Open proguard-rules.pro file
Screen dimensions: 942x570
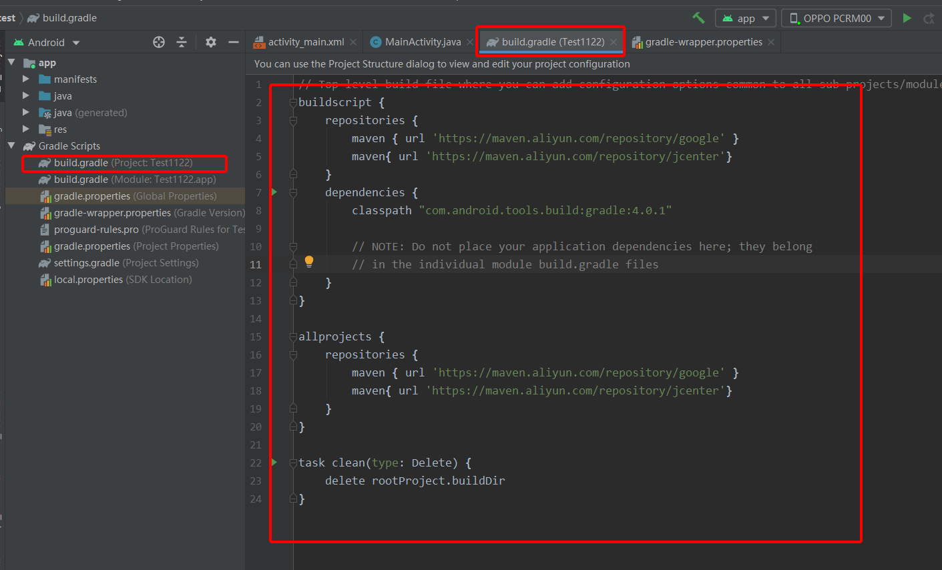[x=142, y=230]
